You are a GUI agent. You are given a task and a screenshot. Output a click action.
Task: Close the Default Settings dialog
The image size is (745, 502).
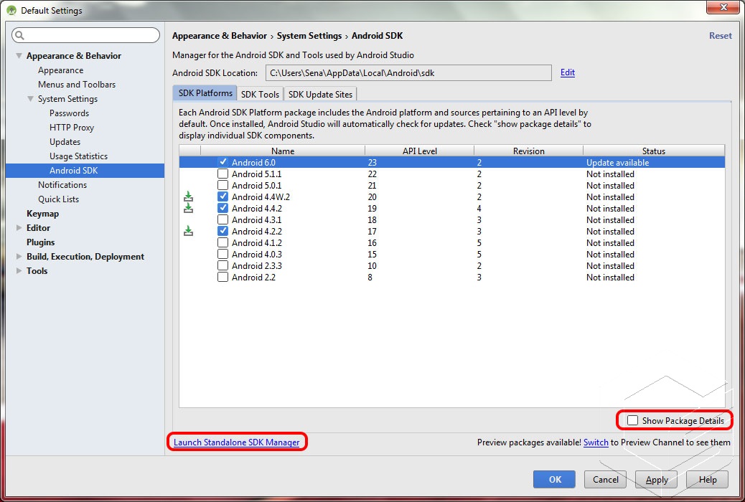[x=723, y=7]
